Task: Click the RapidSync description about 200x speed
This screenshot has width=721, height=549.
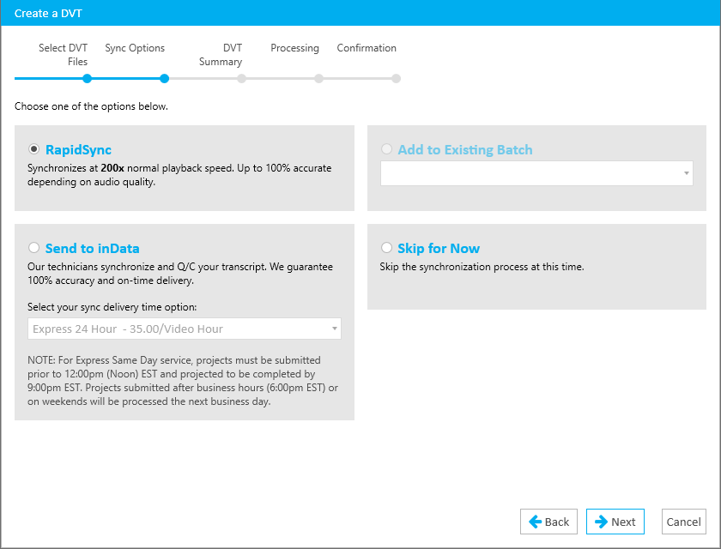Action: [179, 175]
